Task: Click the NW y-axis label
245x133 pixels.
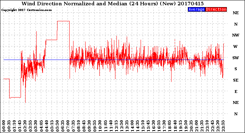Action: tap(236, 35)
